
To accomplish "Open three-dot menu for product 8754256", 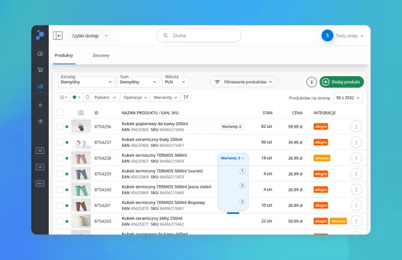I will pos(356,127).
